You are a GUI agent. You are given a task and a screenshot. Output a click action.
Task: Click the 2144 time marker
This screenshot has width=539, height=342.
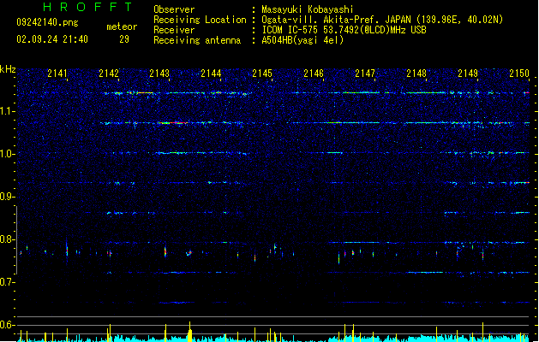tap(211, 74)
